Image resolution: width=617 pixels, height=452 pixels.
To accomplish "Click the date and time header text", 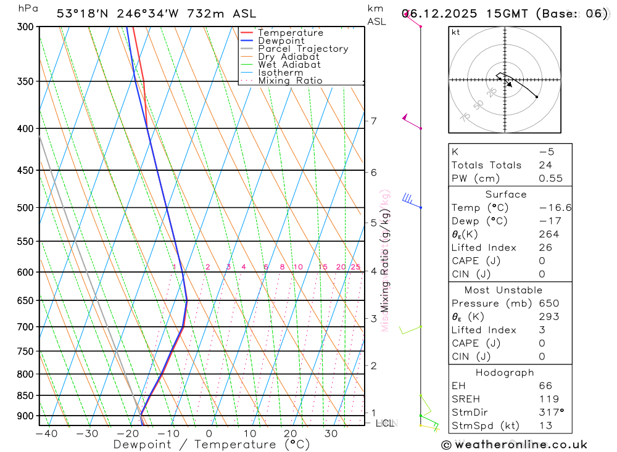I will click(x=505, y=14).
